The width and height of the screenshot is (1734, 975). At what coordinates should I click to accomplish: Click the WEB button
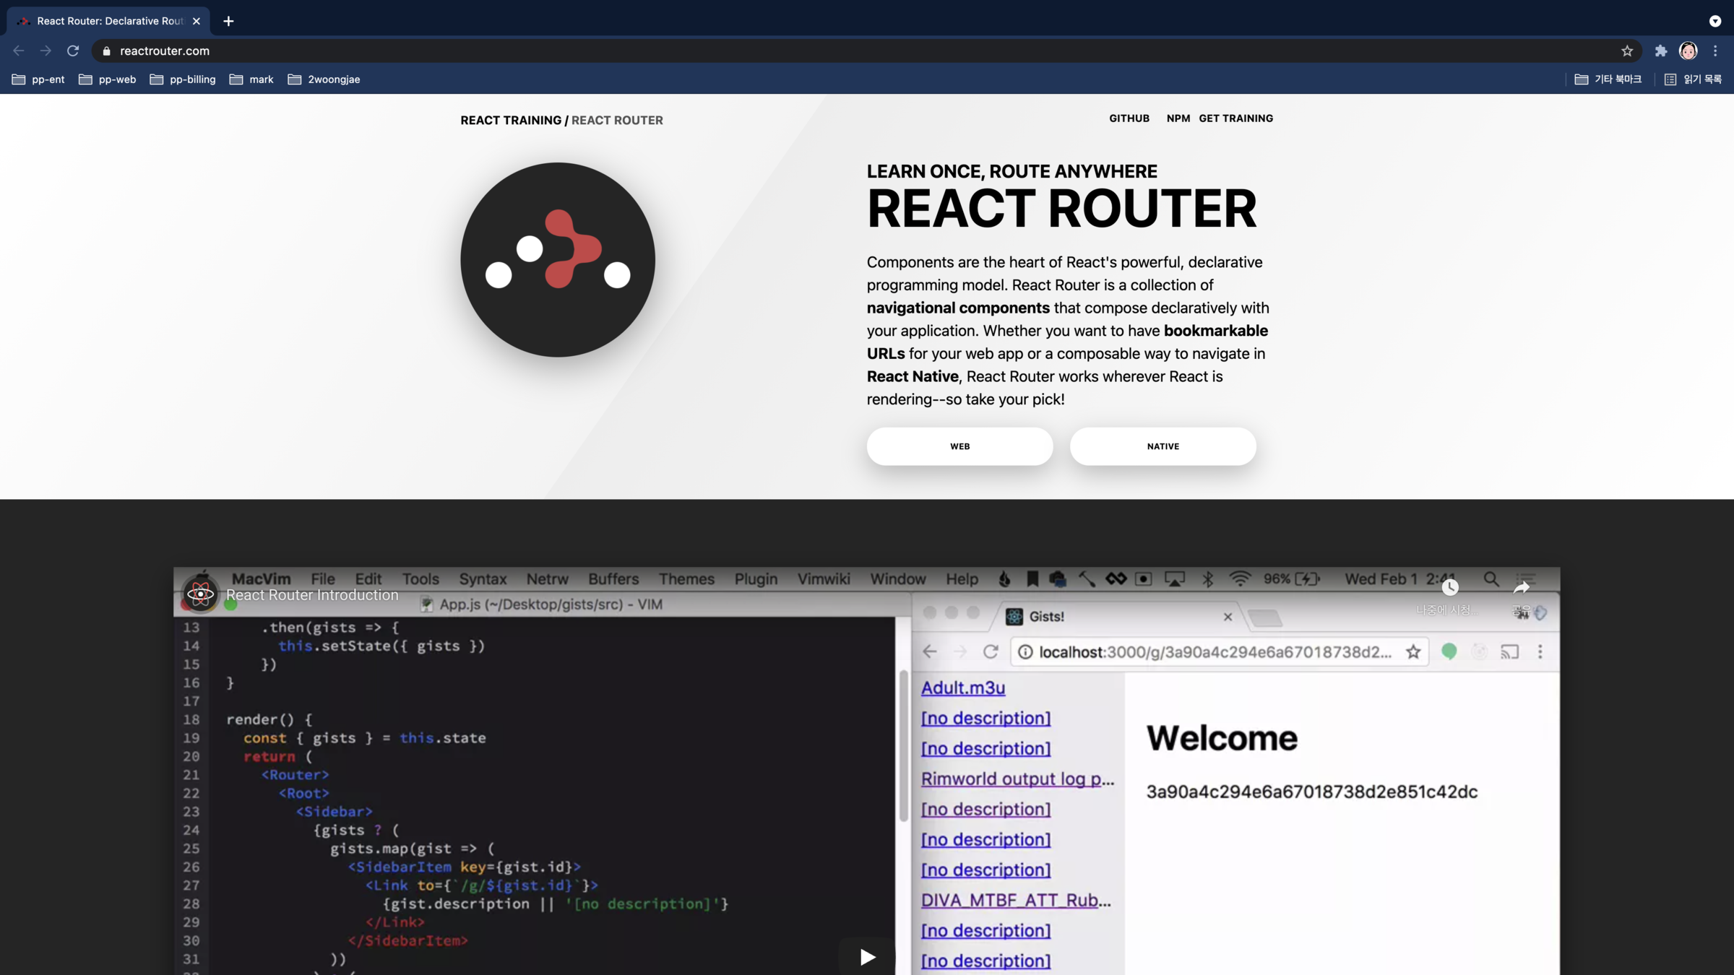pyautogui.click(x=959, y=446)
